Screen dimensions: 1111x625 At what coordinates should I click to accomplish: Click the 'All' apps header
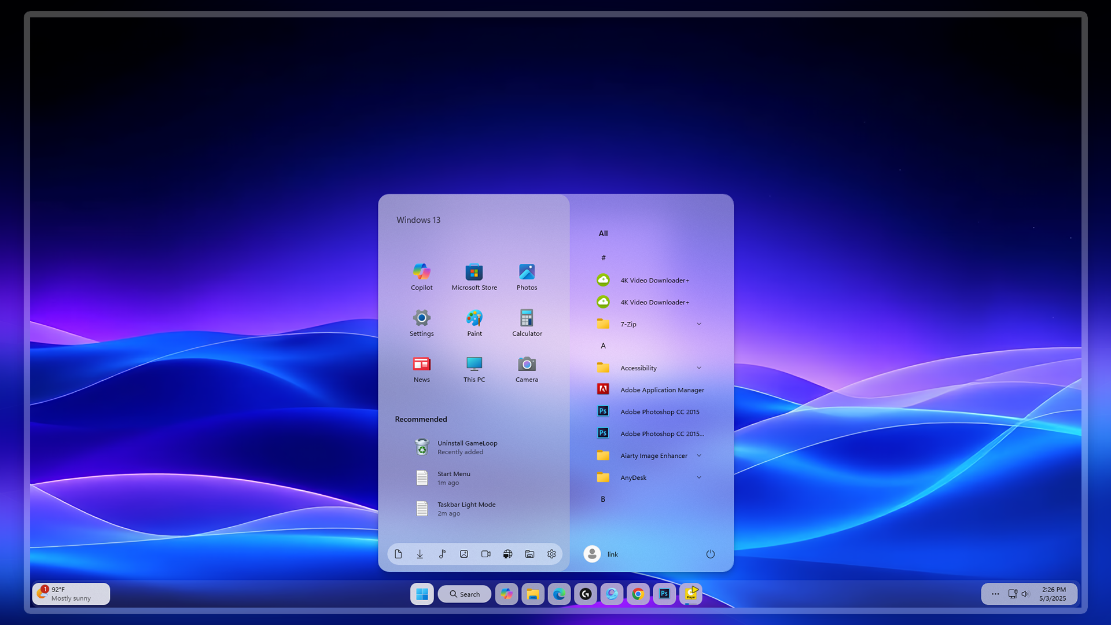point(603,233)
